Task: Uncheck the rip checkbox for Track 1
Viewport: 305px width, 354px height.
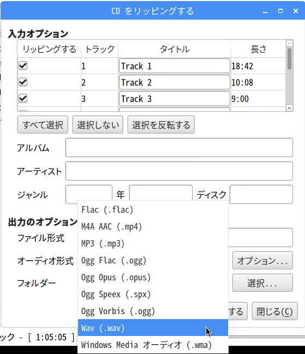Action: [23, 65]
